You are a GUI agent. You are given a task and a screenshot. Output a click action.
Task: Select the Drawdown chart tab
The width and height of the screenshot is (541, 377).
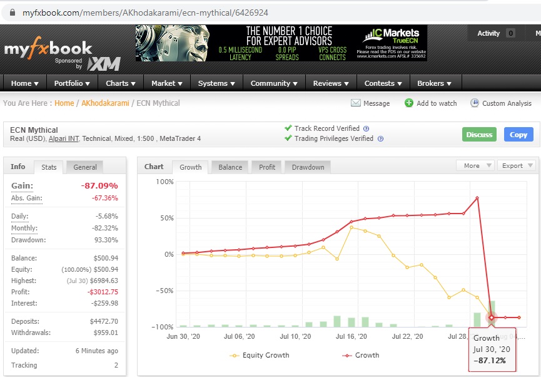tap(308, 167)
